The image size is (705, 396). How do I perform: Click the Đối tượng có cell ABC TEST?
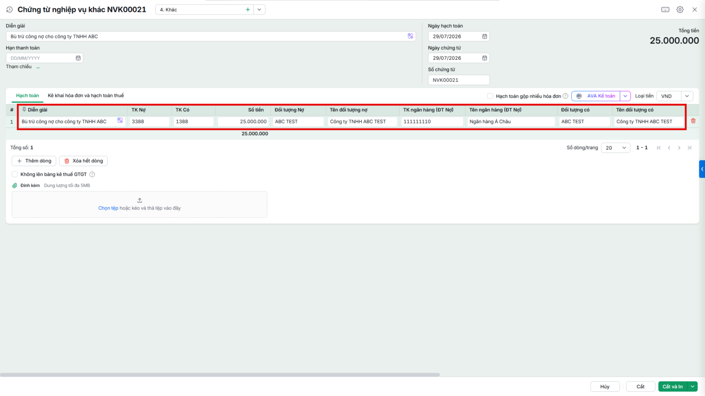[585, 121]
